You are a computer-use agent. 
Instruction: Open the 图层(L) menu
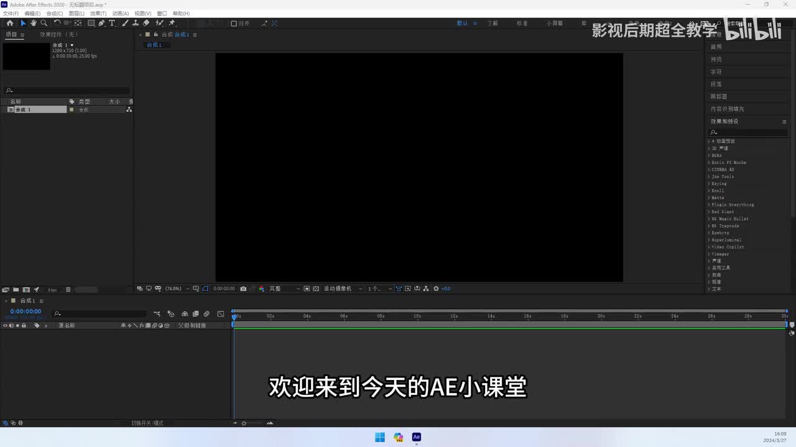(76, 13)
